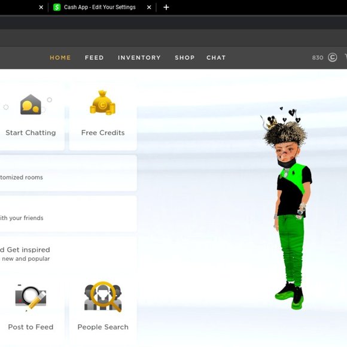
Task: Open the SHOP menu item
Action: pos(185,58)
